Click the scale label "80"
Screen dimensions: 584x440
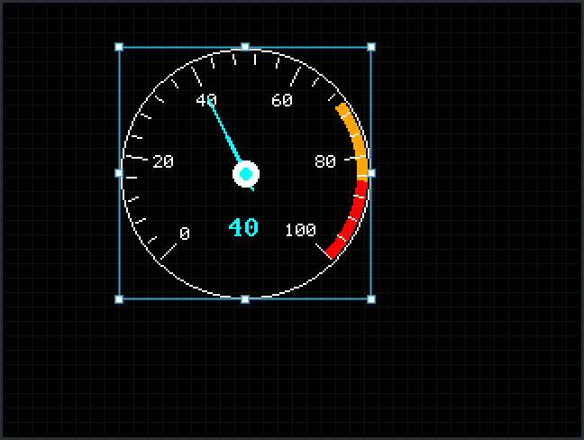point(325,161)
